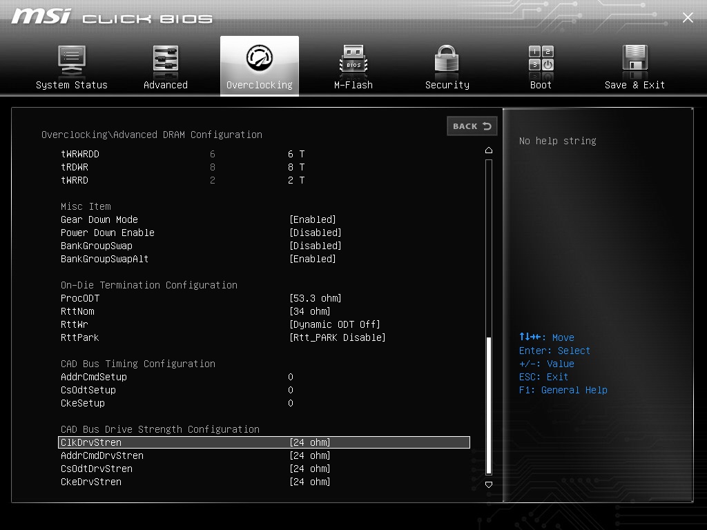Click the On-Die Termination Configuration header
This screenshot has width=707, height=530.
coord(149,285)
